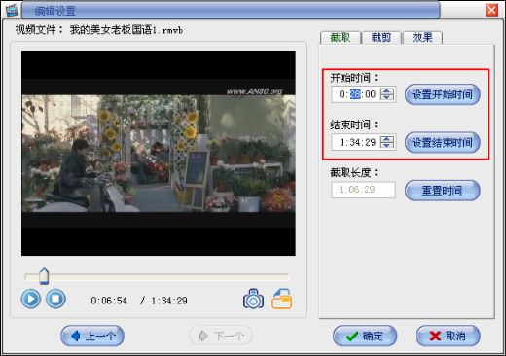Click the app icon in the title bar

12,10
